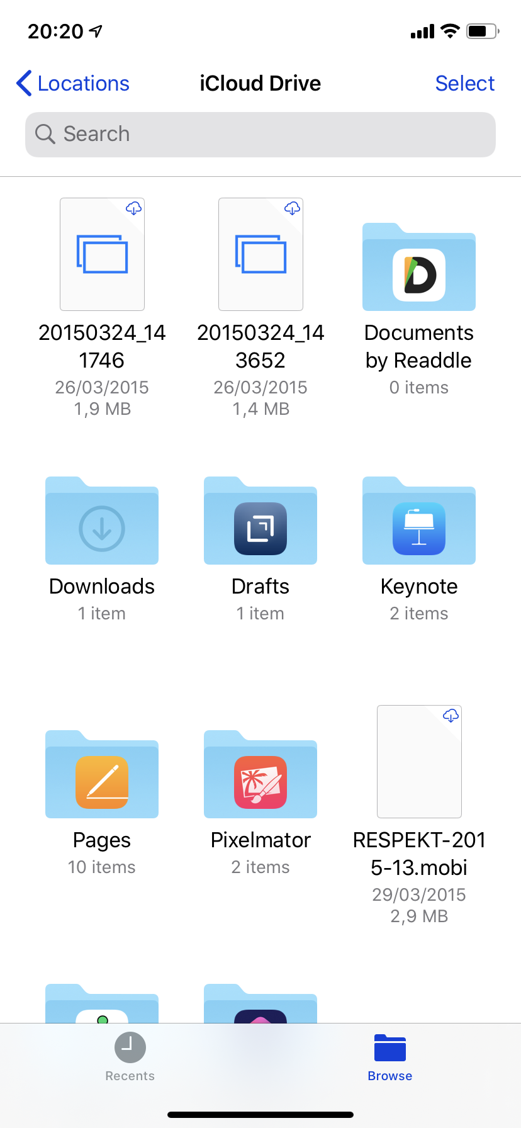Open the RESPEKT-2015-13.mobi file thumbnail
Viewport: 521px width, 1128px height.
tap(419, 762)
